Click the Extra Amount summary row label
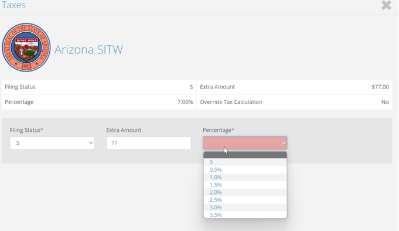 tap(217, 87)
